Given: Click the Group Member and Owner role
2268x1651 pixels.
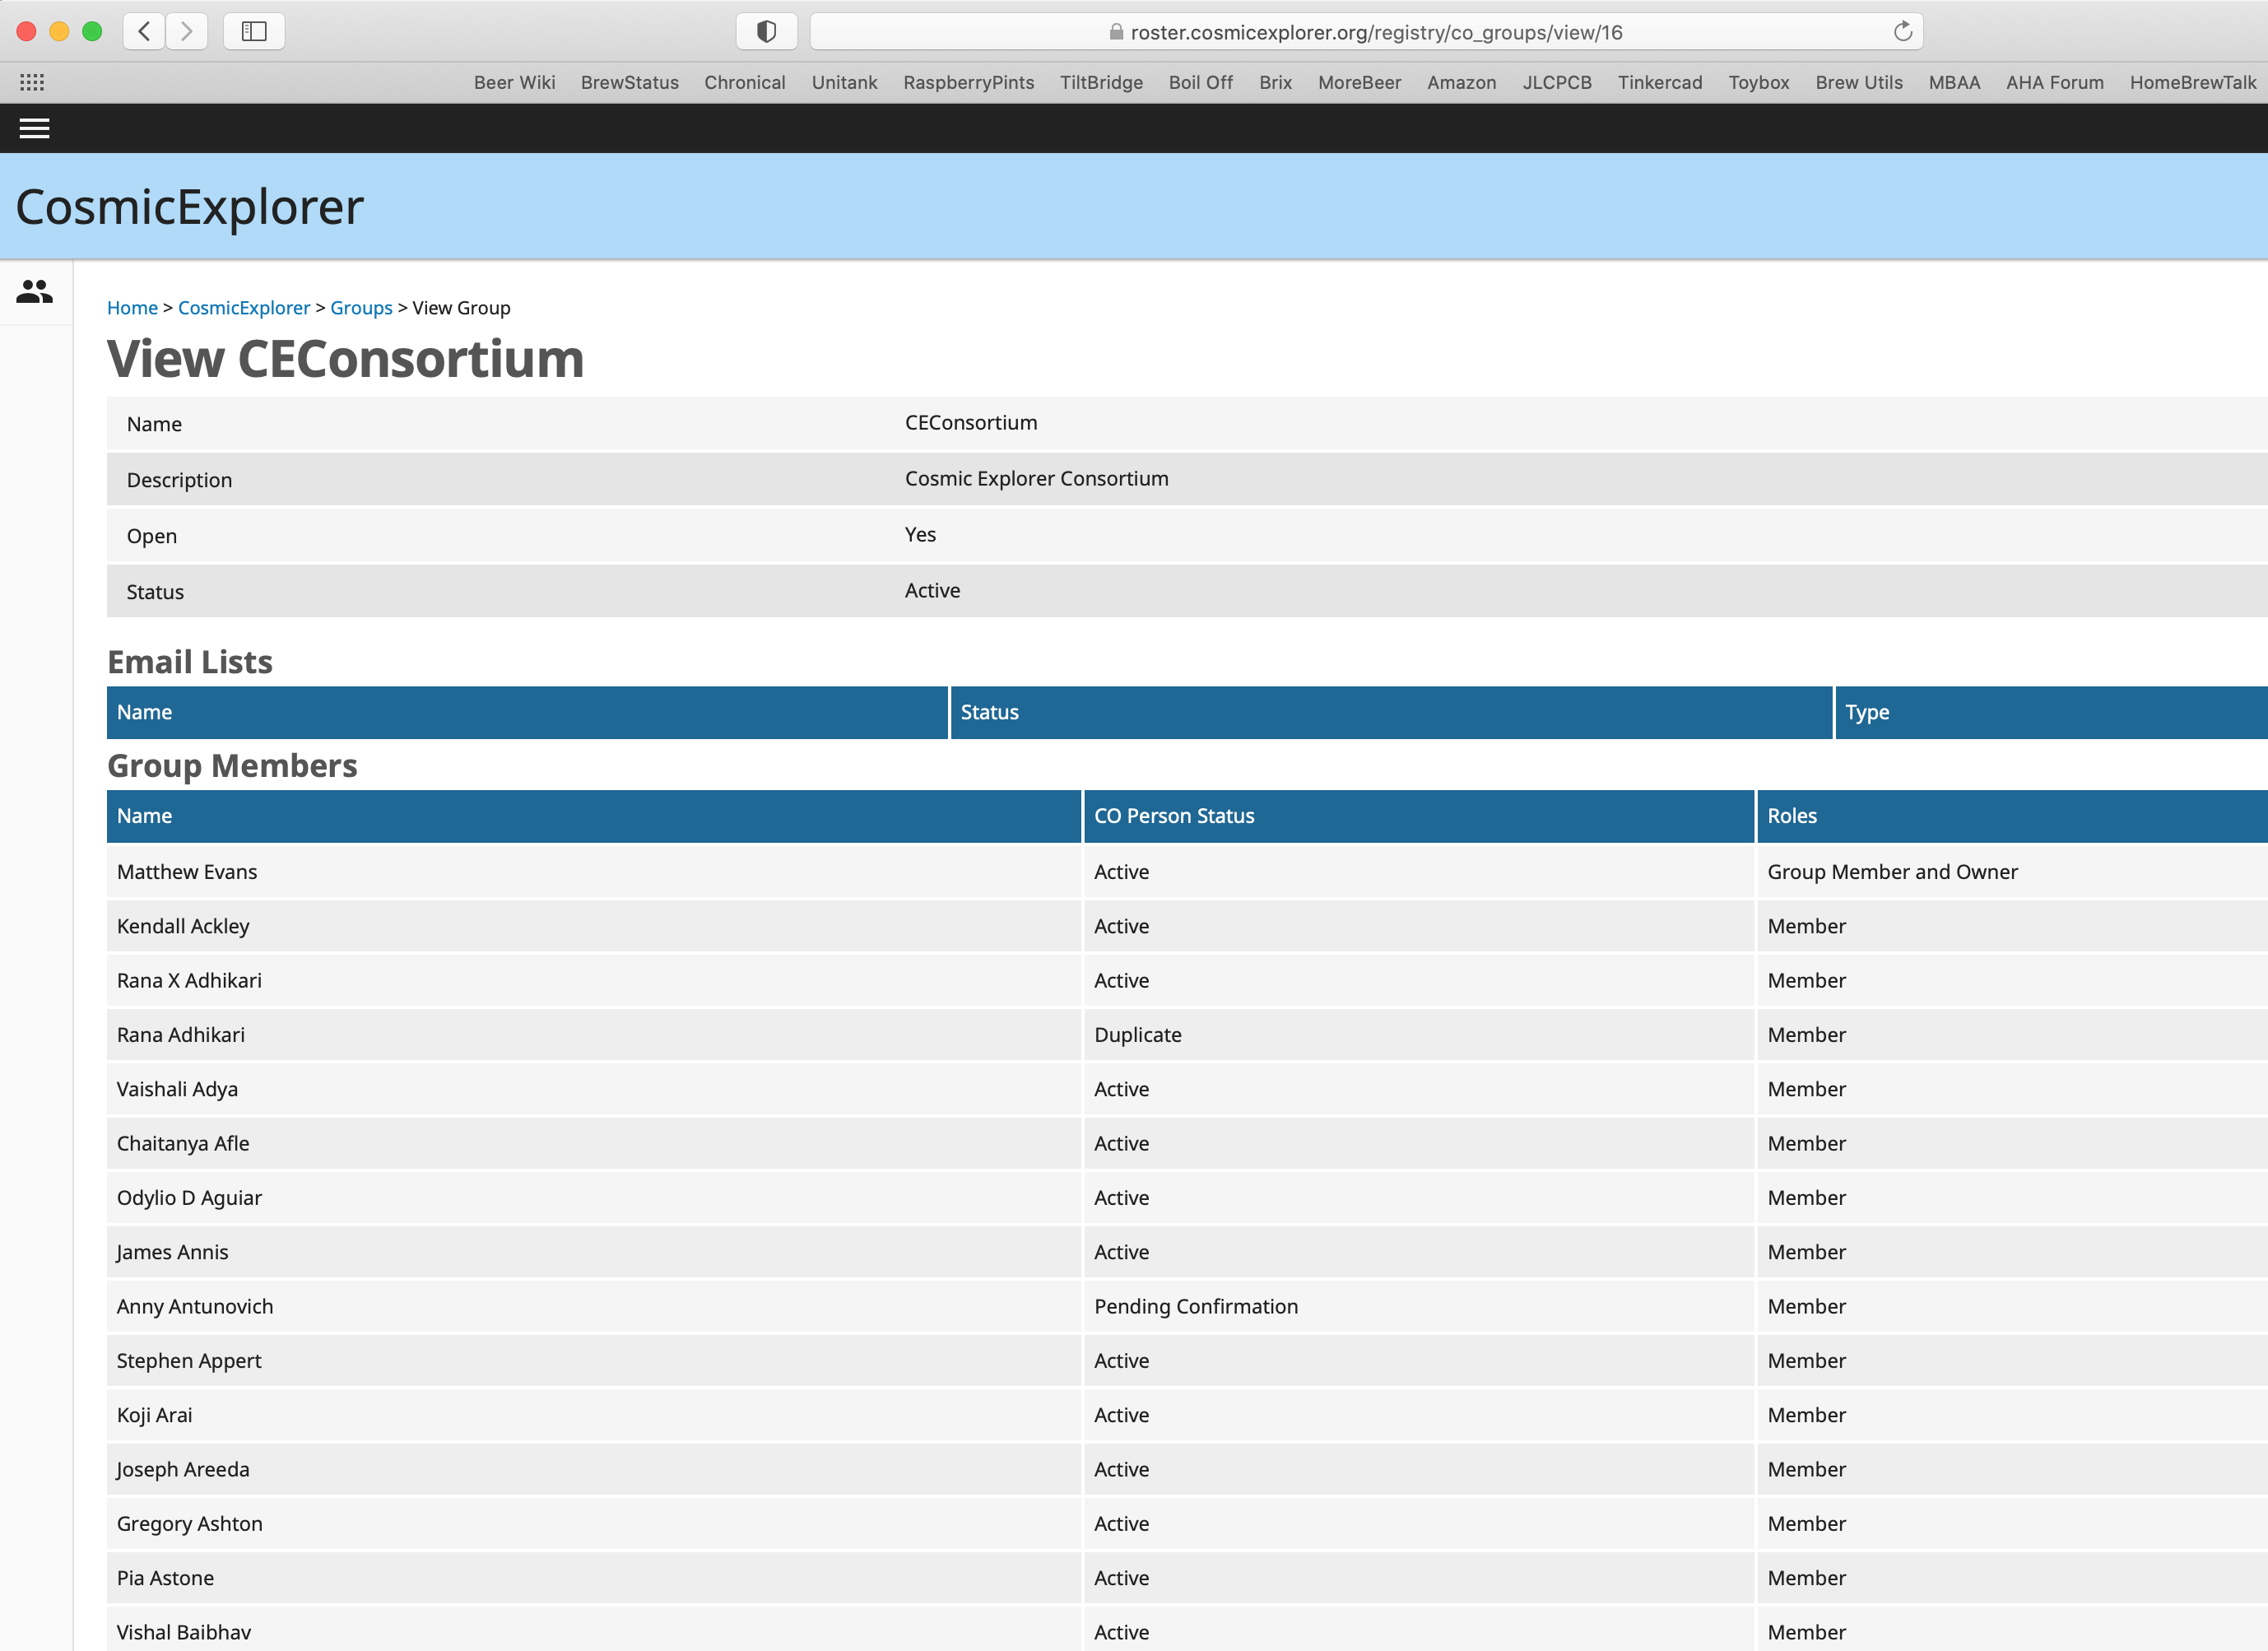Looking at the screenshot, I should pyautogui.click(x=1893, y=872).
